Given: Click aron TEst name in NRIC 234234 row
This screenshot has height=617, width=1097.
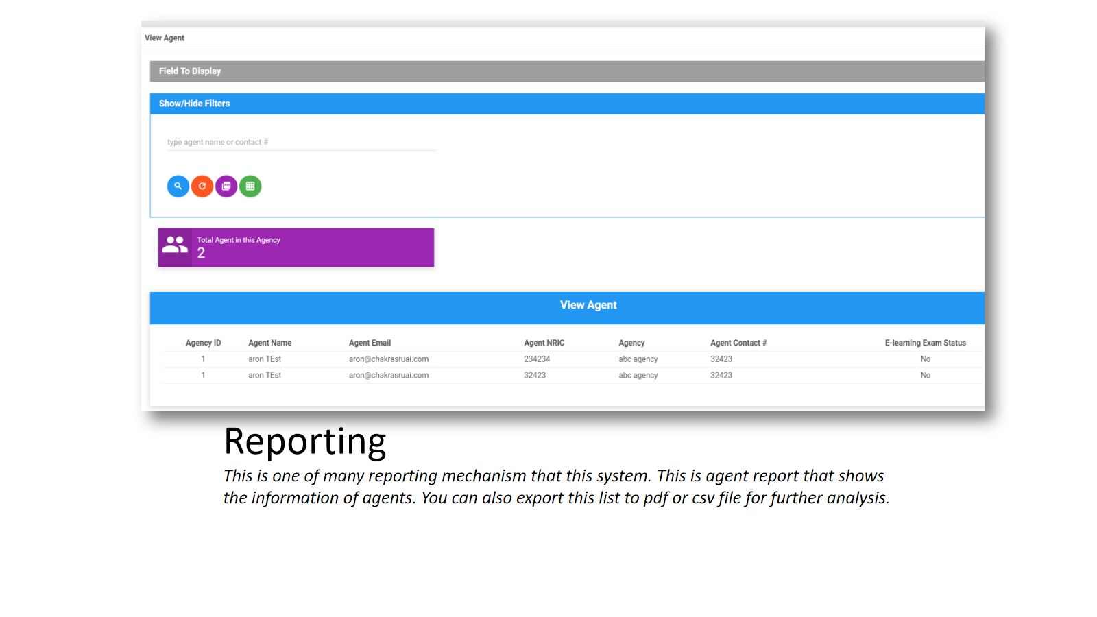Looking at the screenshot, I should pos(265,359).
